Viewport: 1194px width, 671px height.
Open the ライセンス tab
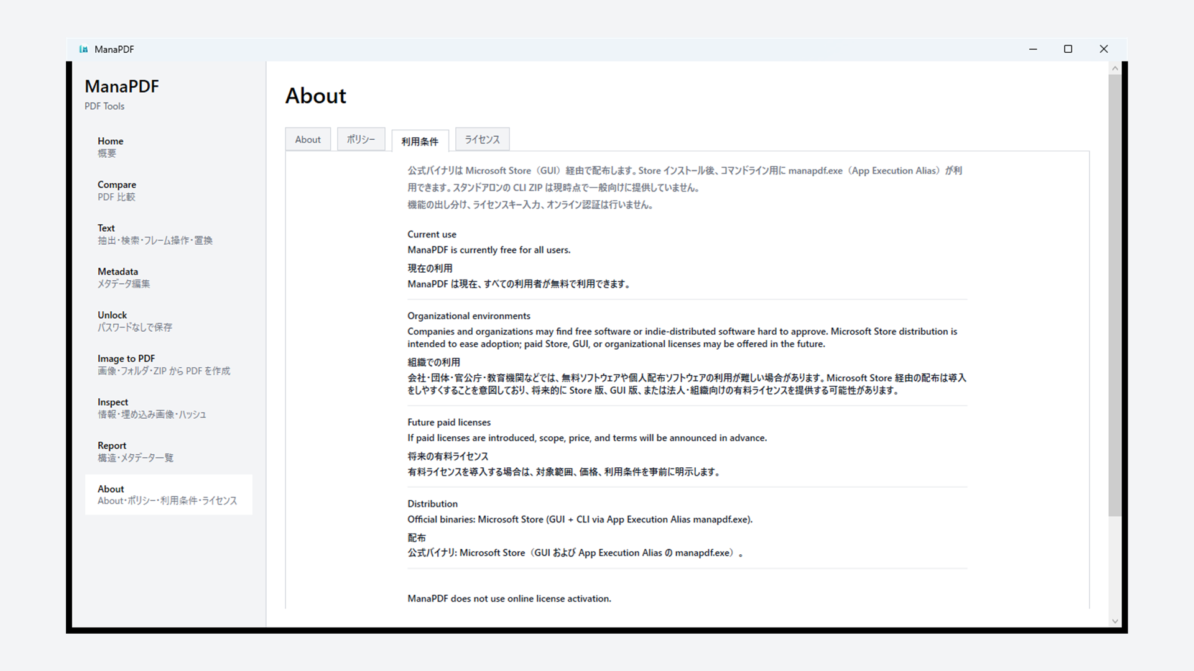pos(483,139)
